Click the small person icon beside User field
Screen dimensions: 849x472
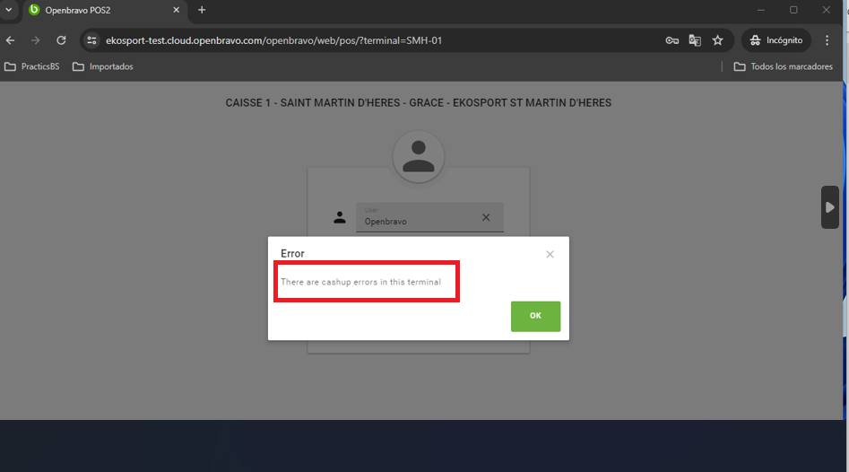(x=340, y=217)
